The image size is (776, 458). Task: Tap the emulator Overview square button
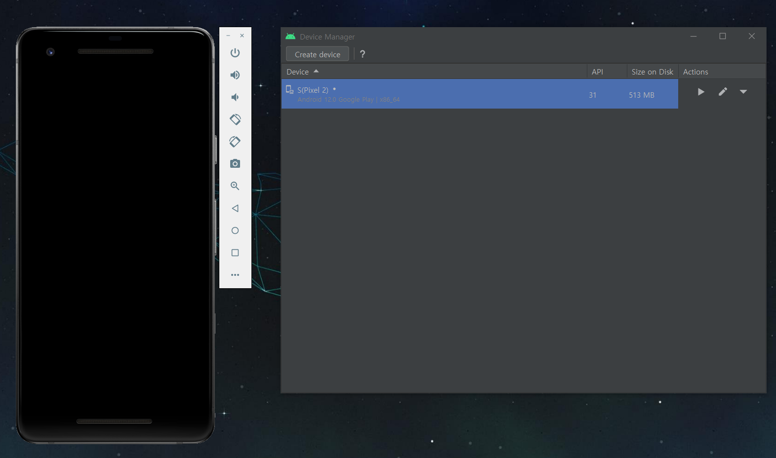click(x=235, y=253)
